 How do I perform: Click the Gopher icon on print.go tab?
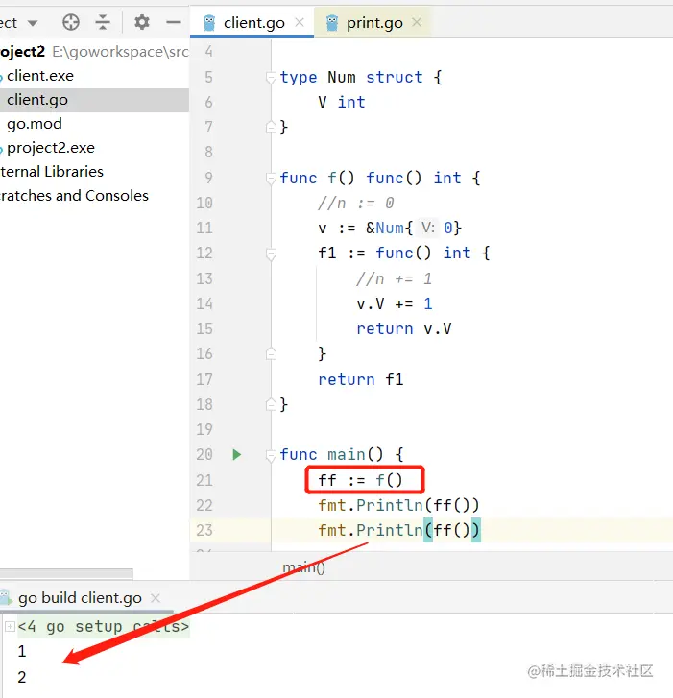332,23
